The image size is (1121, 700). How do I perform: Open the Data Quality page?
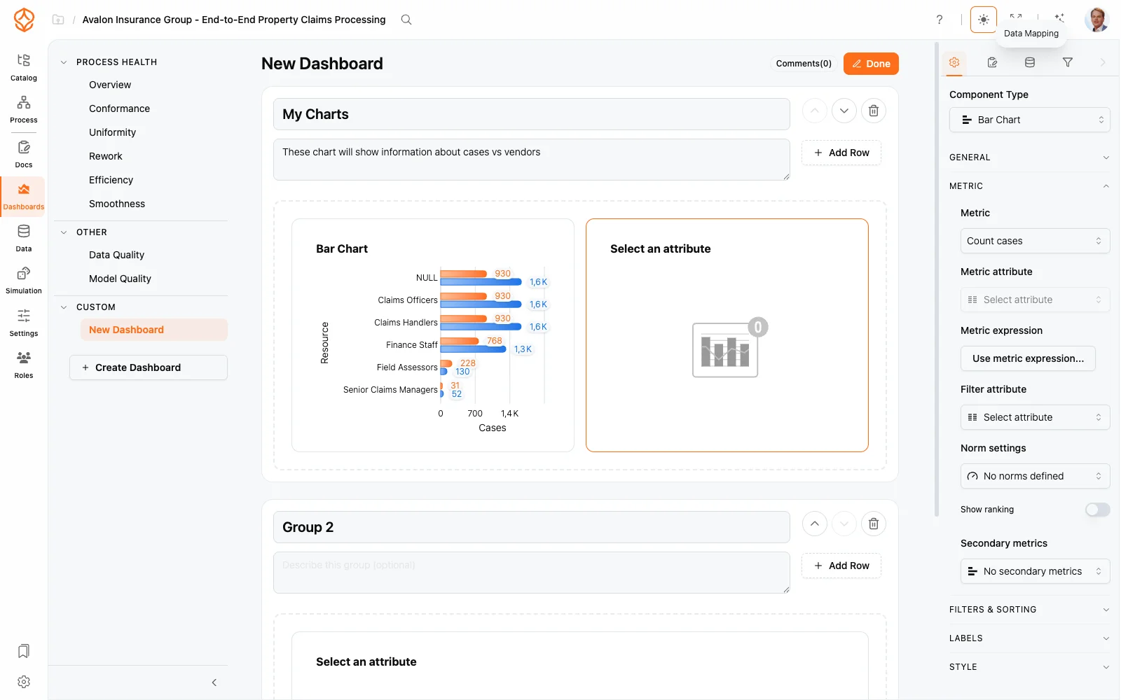point(116,255)
